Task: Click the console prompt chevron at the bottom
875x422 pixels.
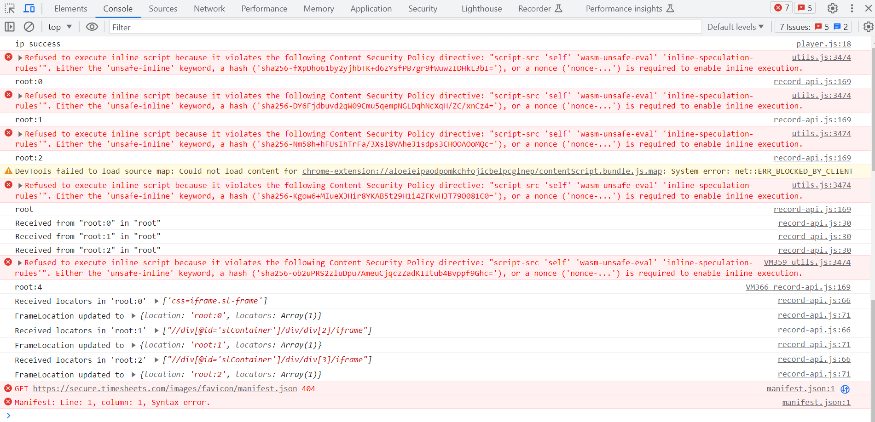Action: pyautogui.click(x=8, y=416)
